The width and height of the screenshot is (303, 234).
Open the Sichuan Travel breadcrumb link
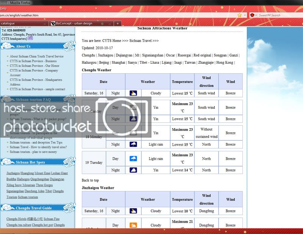[x=141, y=41]
